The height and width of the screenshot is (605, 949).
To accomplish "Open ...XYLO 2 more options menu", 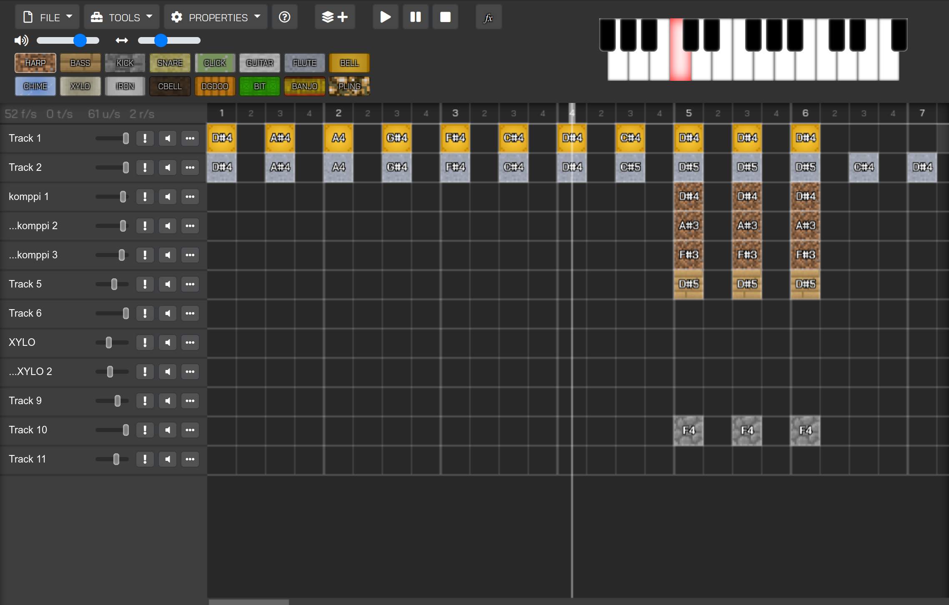I will click(x=190, y=372).
